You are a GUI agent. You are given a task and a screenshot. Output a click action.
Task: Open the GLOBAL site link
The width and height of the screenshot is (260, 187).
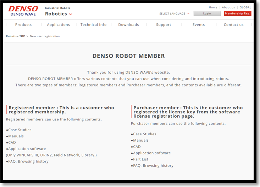(x=245, y=7)
